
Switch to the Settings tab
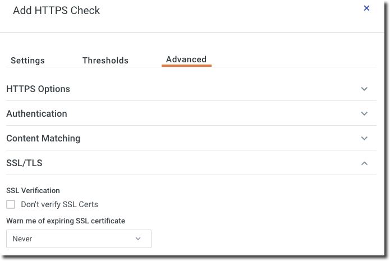[27, 60]
